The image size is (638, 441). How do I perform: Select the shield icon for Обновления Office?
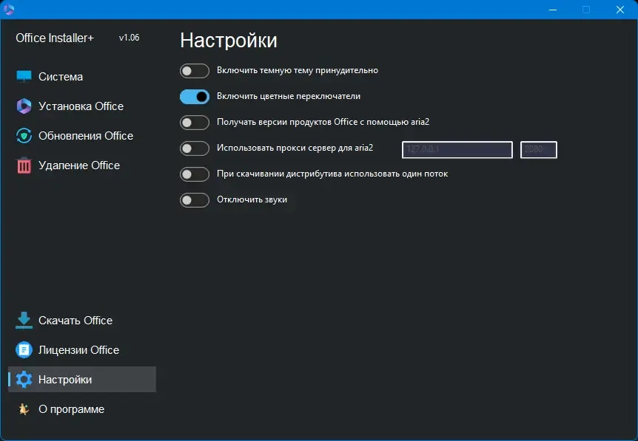tap(24, 136)
